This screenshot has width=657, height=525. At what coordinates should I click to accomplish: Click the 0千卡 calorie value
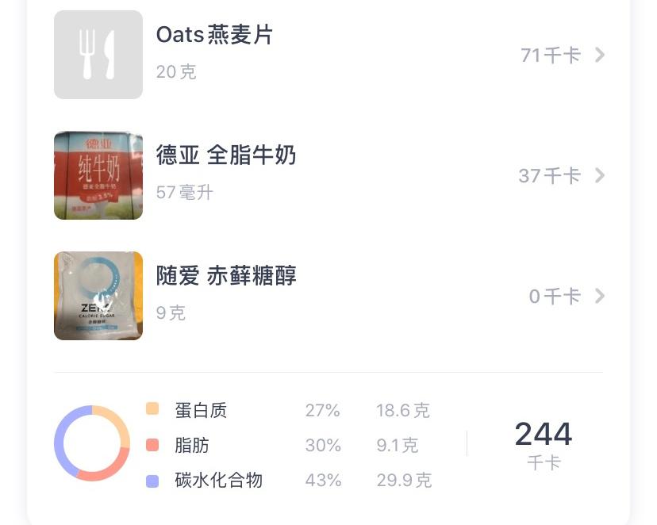click(555, 296)
